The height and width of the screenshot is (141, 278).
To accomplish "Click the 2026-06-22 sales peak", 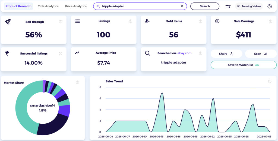I will pyautogui.click(x=213, y=99).
